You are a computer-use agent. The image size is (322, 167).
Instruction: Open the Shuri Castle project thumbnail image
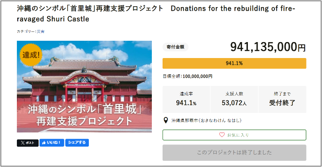[84, 86]
